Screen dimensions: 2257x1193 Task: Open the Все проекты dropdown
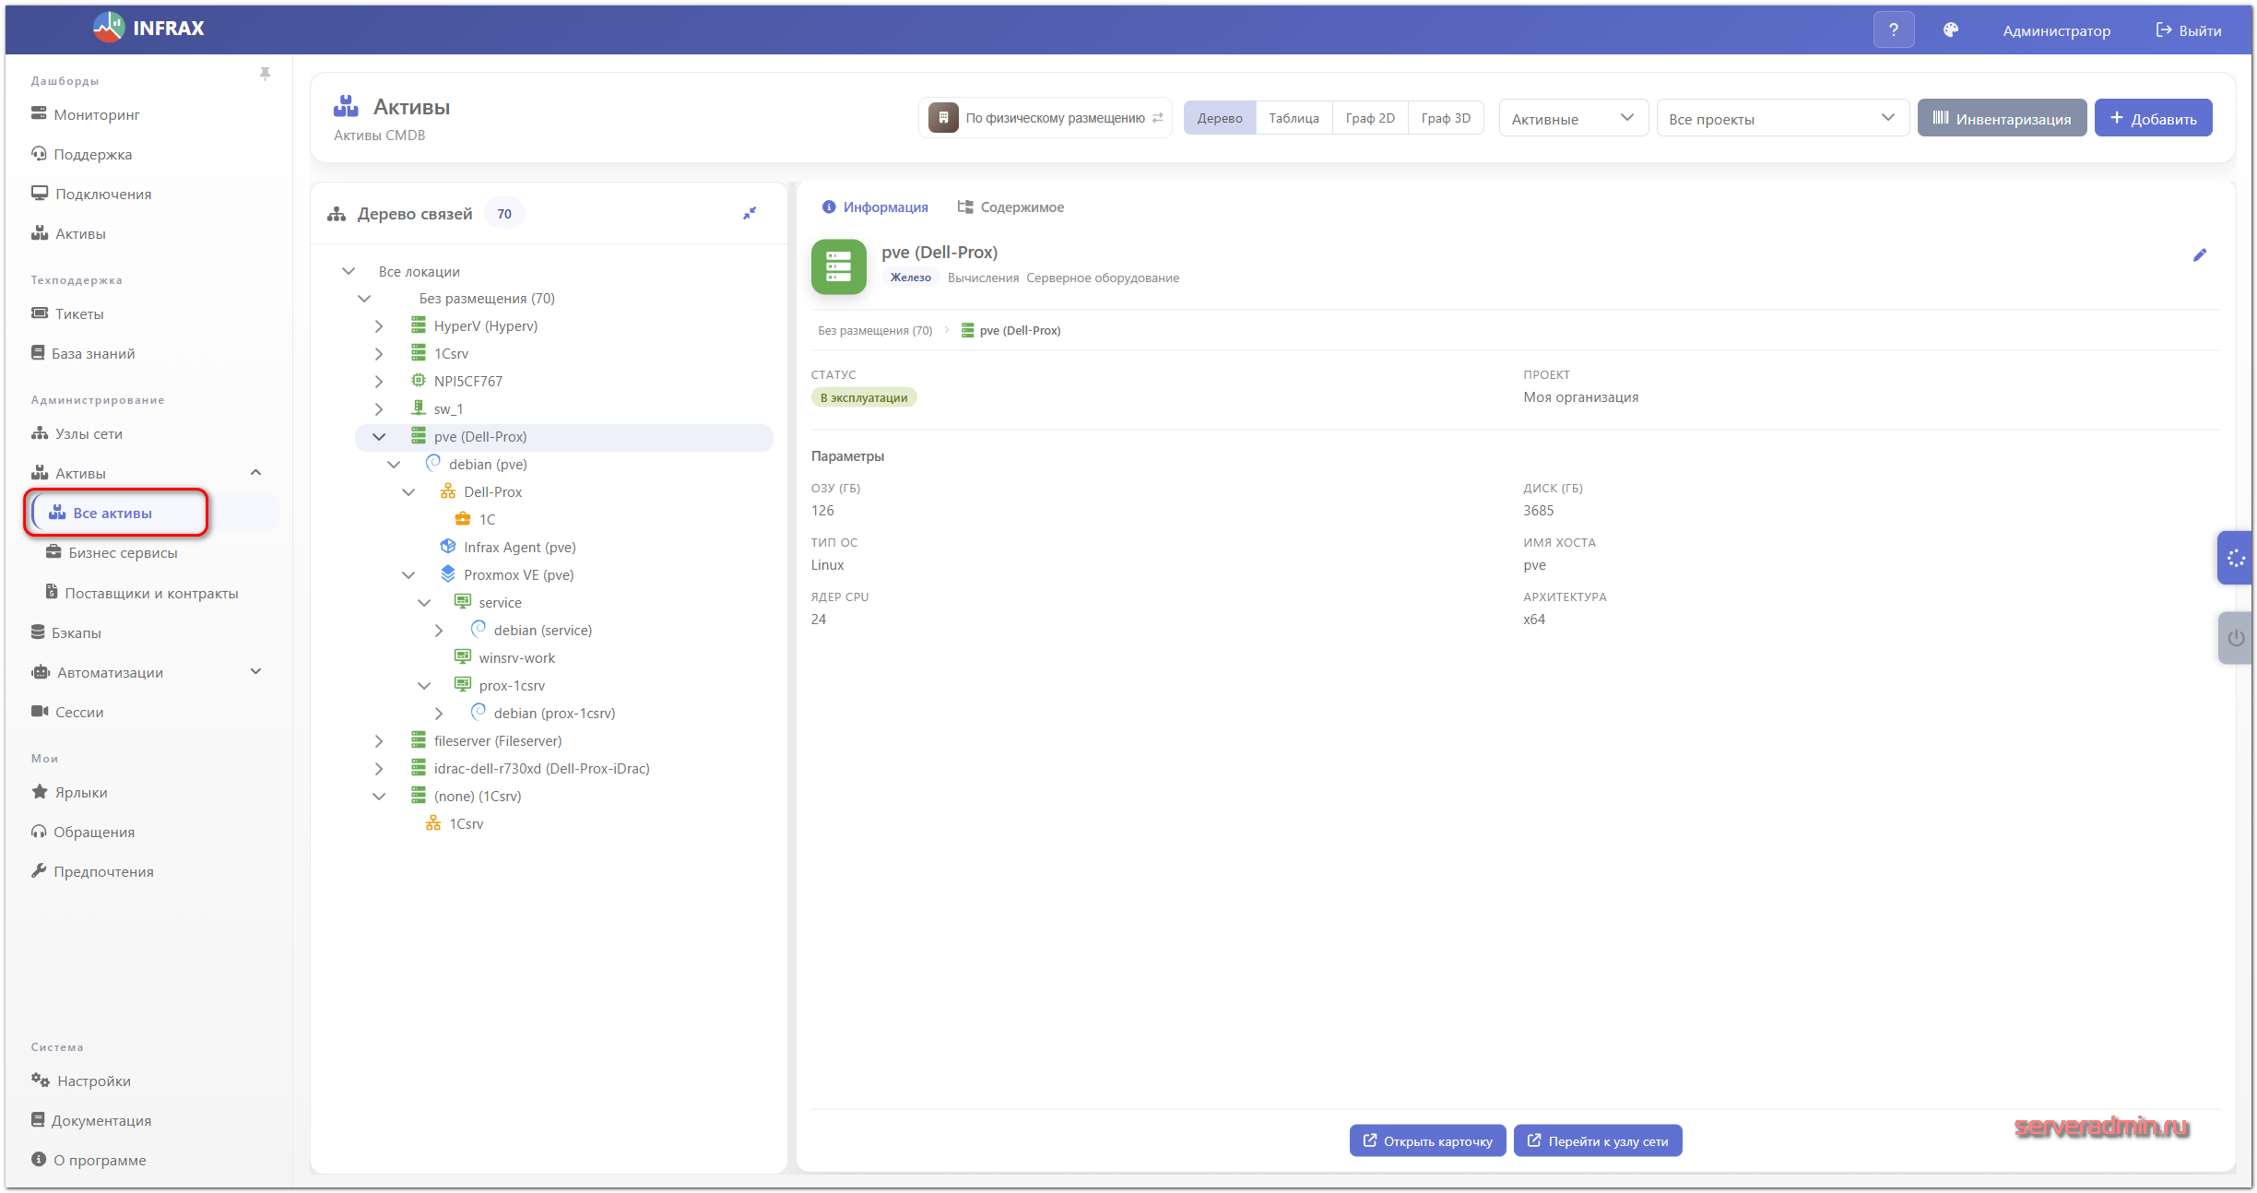tap(1781, 118)
